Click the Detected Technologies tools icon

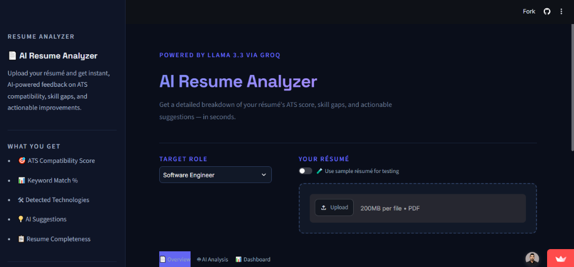pos(21,200)
